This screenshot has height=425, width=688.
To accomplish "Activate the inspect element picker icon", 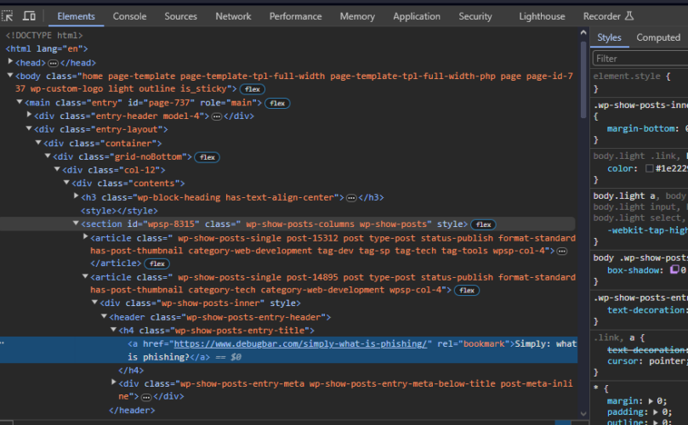I will coord(8,16).
